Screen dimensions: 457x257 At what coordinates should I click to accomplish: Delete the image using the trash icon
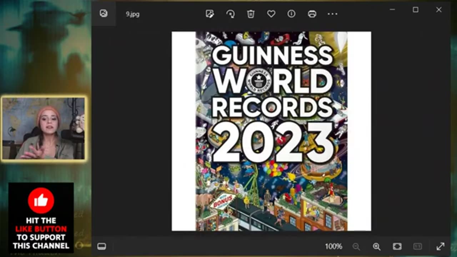tap(251, 14)
